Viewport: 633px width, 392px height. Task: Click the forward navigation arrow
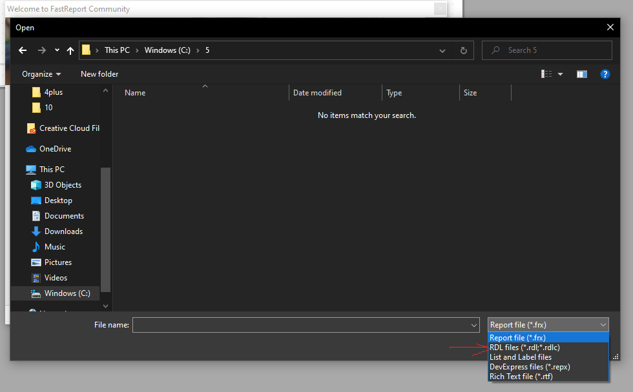(x=41, y=50)
